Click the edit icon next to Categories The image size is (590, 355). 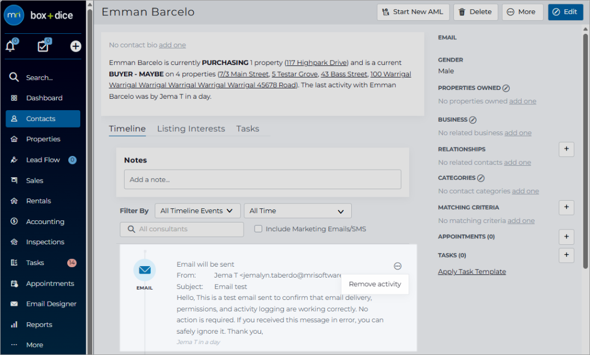click(481, 178)
